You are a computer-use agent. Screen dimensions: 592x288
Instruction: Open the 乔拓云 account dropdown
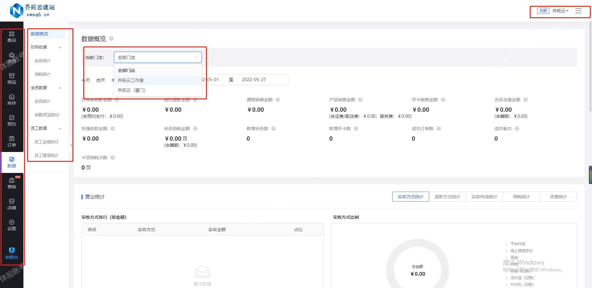(x=560, y=10)
